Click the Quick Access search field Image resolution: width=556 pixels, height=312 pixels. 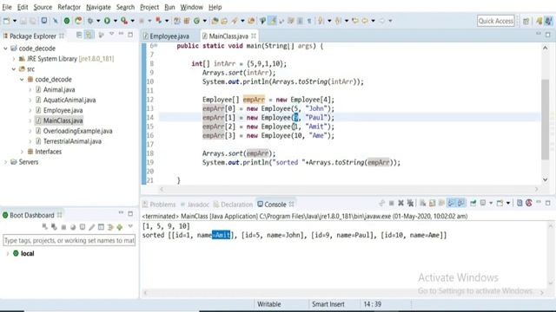click(x=496, y=21)
